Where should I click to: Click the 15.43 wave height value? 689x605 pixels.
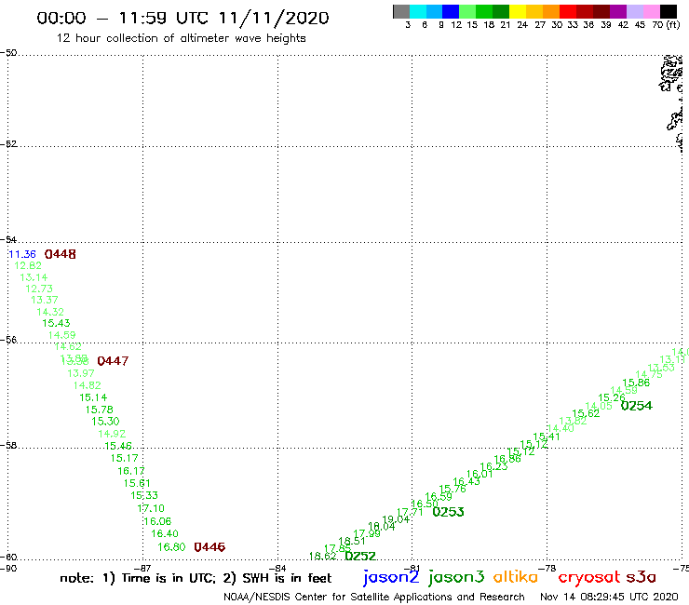click(56, 323)
